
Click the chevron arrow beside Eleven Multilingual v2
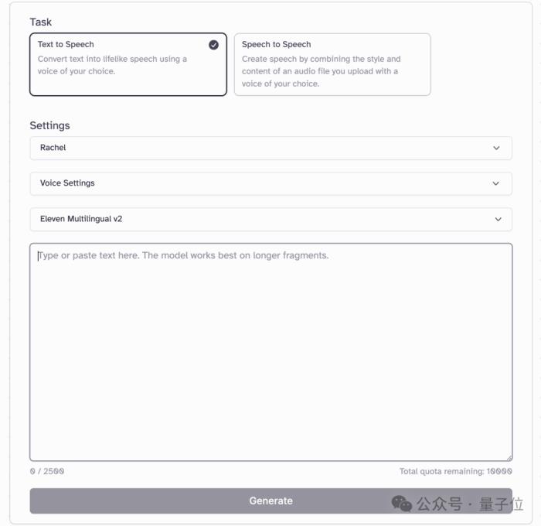(x=498, y=220)
